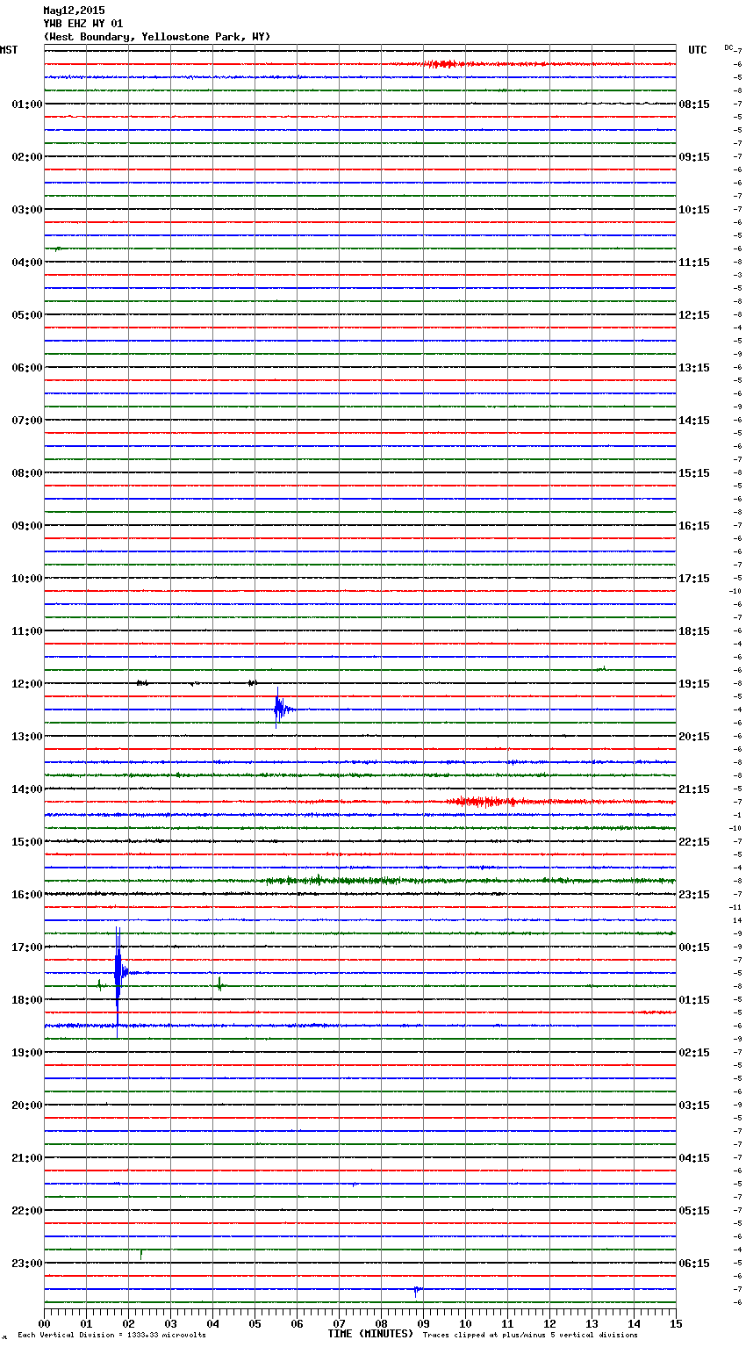Select the 23:00 MST hour label
The height and width of the screenshot is (1347, 746).
click(x=26, y=1264)
